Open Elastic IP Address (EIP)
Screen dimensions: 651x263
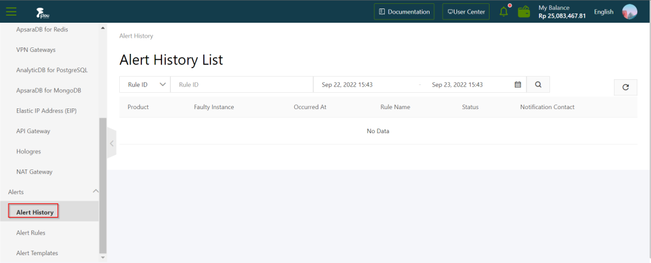(46, 110)
